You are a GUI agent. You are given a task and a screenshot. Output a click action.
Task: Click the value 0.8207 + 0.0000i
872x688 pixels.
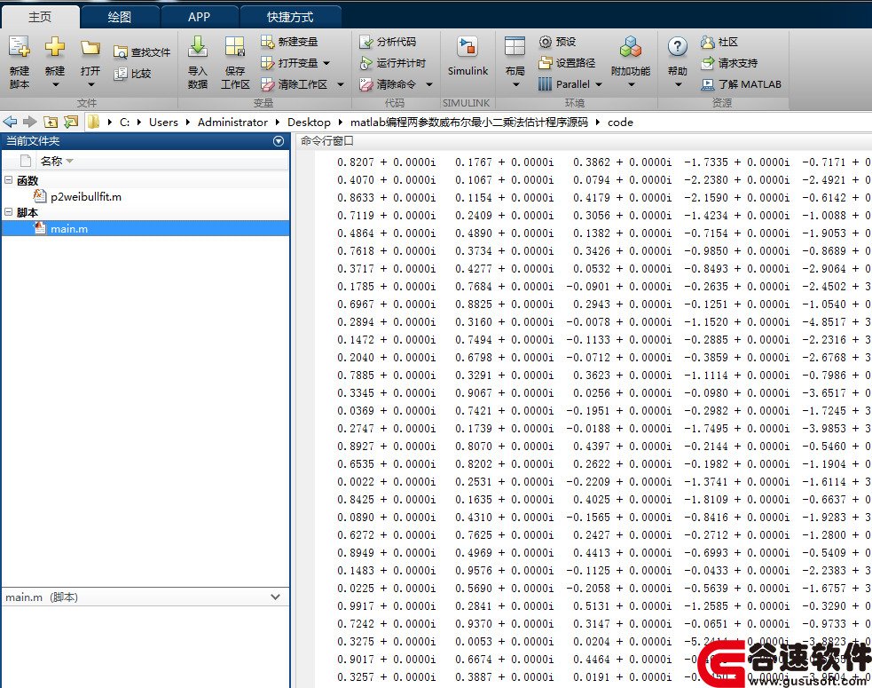click(386, 162)
